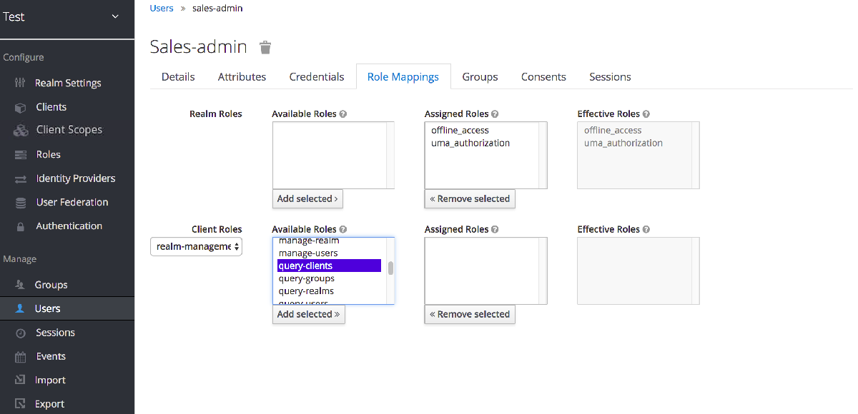Click the Realm Settings sliders icon
Image resolution: width=858 pixels, height=414 pixels.
tap(21, 83)
